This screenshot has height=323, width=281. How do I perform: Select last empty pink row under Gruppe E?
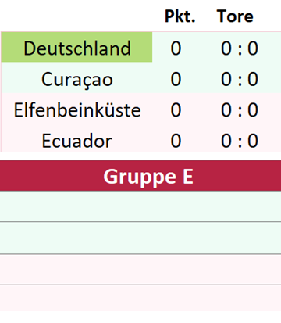tap(140, 298)
